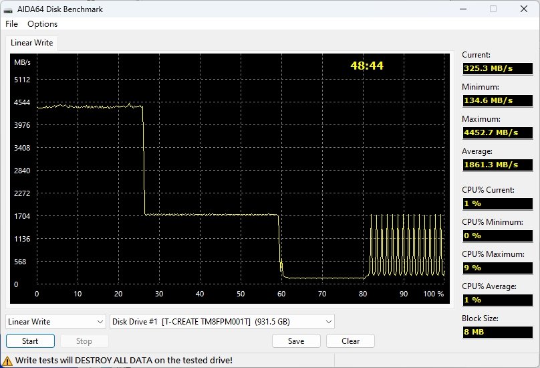The width and height of the screenshot is (540, 368).
Task: Click the Block Size 8 MB field
Action: click(498, 332)
